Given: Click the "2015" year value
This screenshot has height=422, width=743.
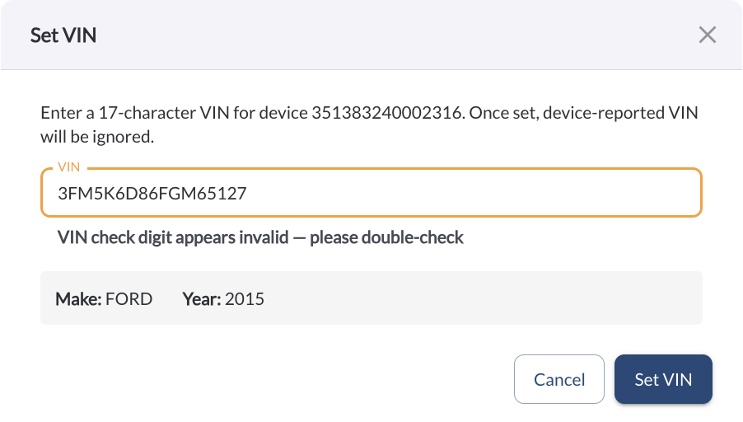Looking at the screenshot, I should (x=245, y=298).
